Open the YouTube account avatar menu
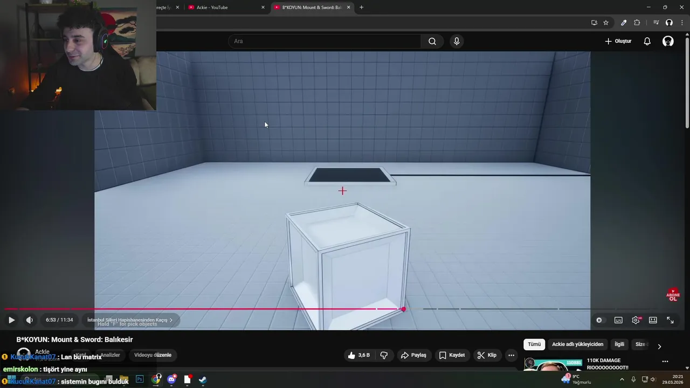 pyautogui.click(x=668, y=41)
